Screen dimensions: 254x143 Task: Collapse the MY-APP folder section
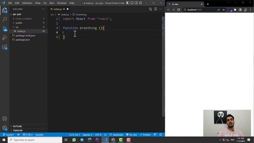28,14
